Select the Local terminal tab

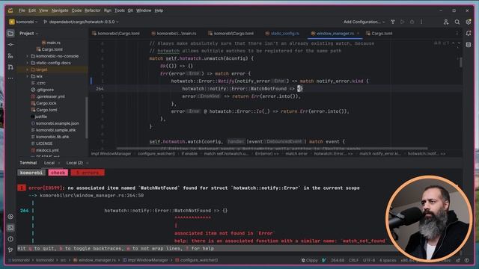[x=49, y=163]
